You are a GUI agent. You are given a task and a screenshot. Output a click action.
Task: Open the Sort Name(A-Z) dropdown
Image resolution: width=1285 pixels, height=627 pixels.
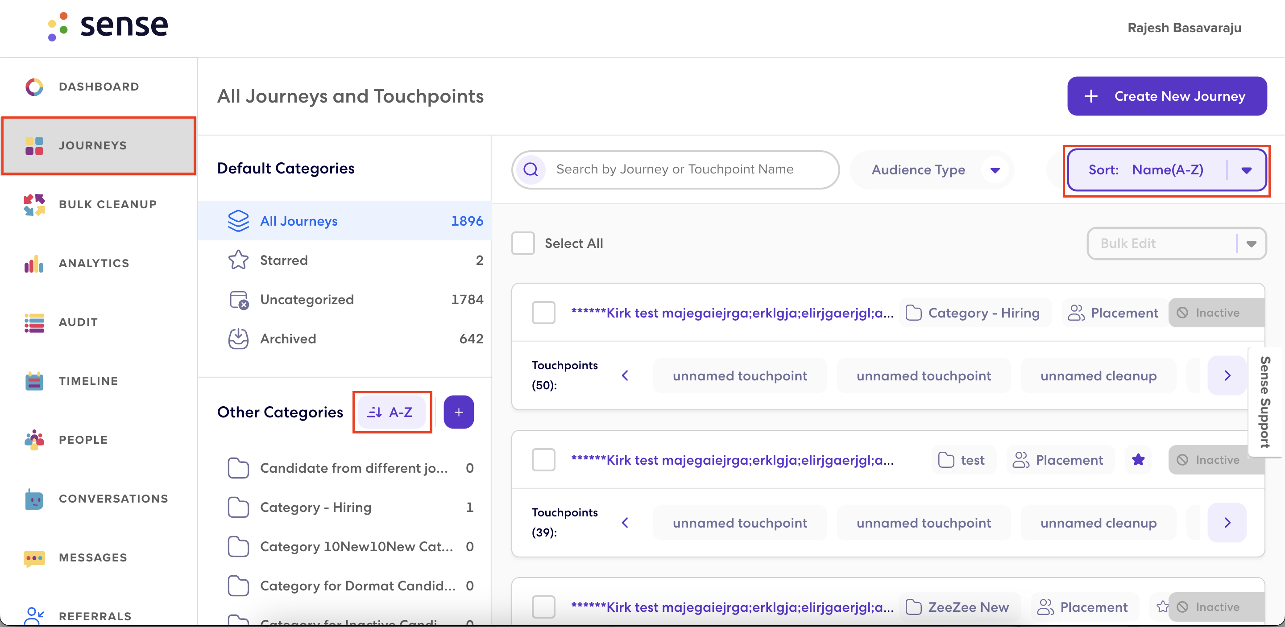pyautogui.click(x=1167, y=170)
